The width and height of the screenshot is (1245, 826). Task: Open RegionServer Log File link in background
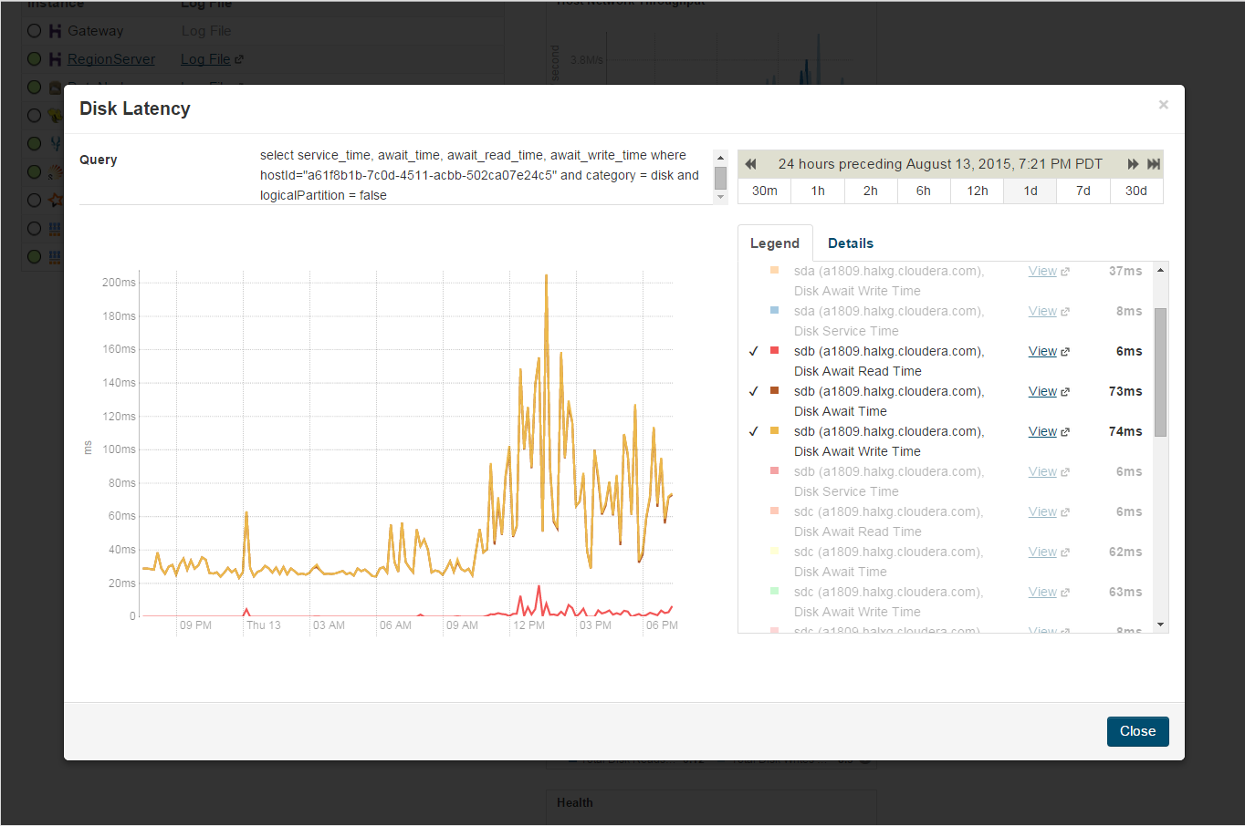[205, 59]
